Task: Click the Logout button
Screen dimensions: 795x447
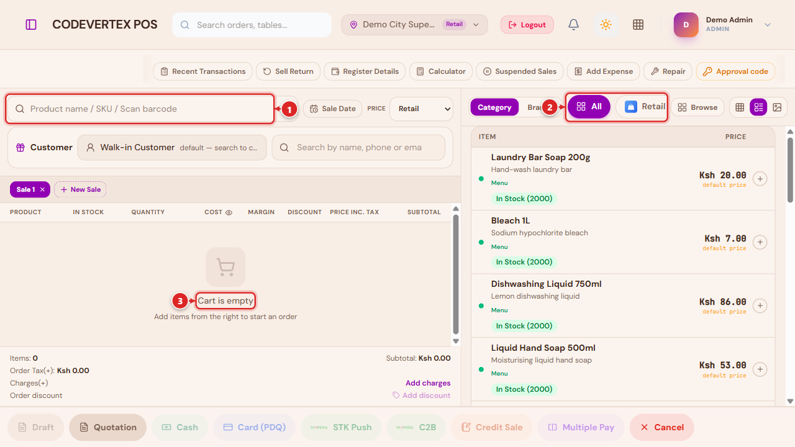Action: 527,25
